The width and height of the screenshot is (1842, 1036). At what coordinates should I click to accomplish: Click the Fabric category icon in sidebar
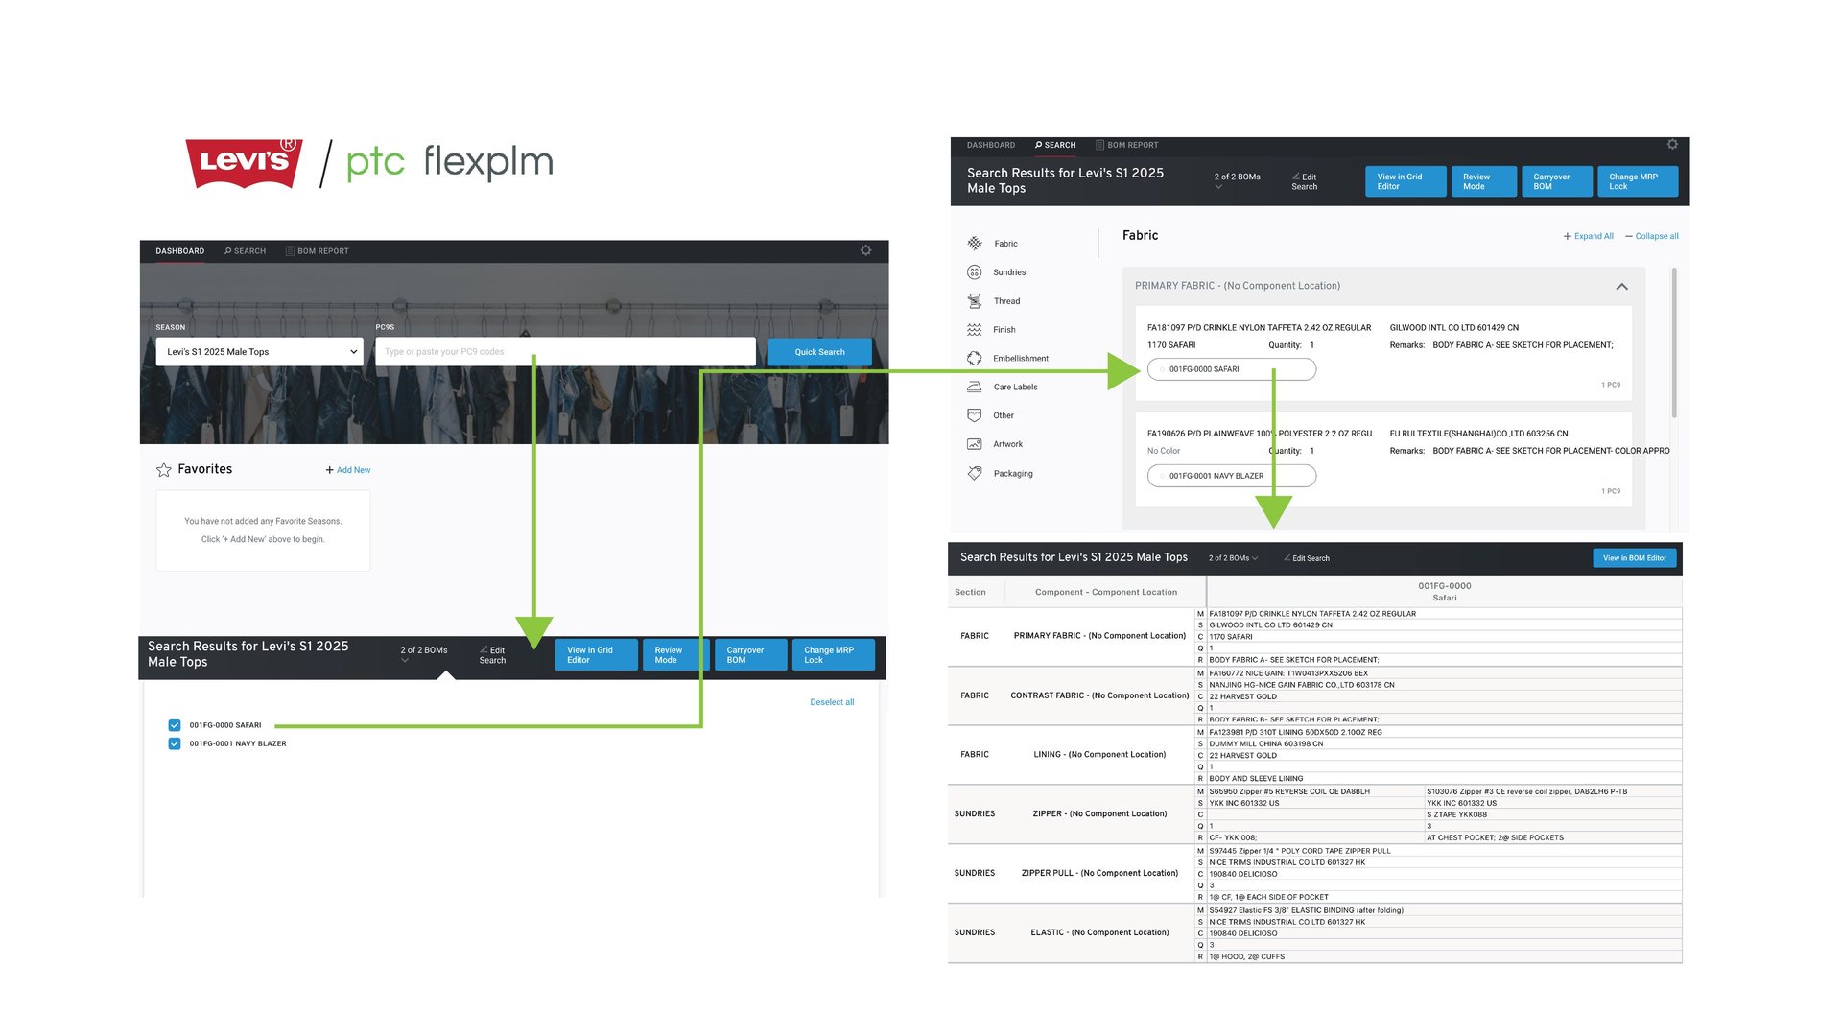click(x=975, y=244)
